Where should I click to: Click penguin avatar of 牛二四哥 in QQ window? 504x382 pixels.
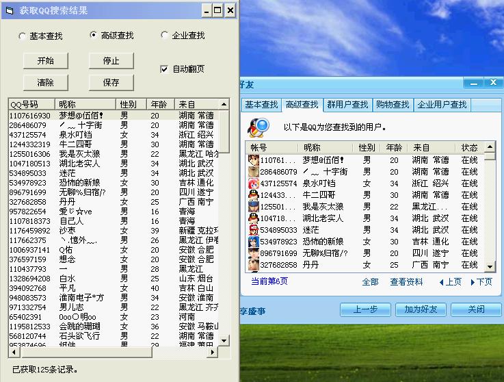pos(254,194)
